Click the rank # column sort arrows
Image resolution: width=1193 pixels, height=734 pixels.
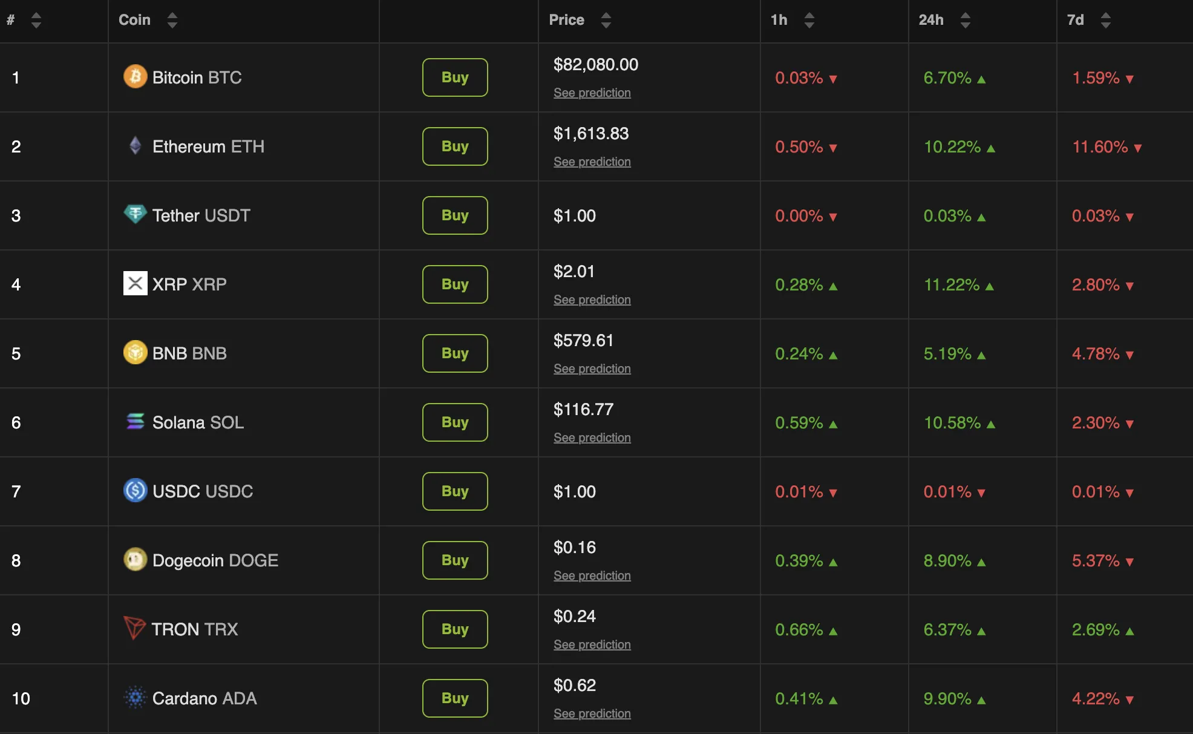coord(36,20)
